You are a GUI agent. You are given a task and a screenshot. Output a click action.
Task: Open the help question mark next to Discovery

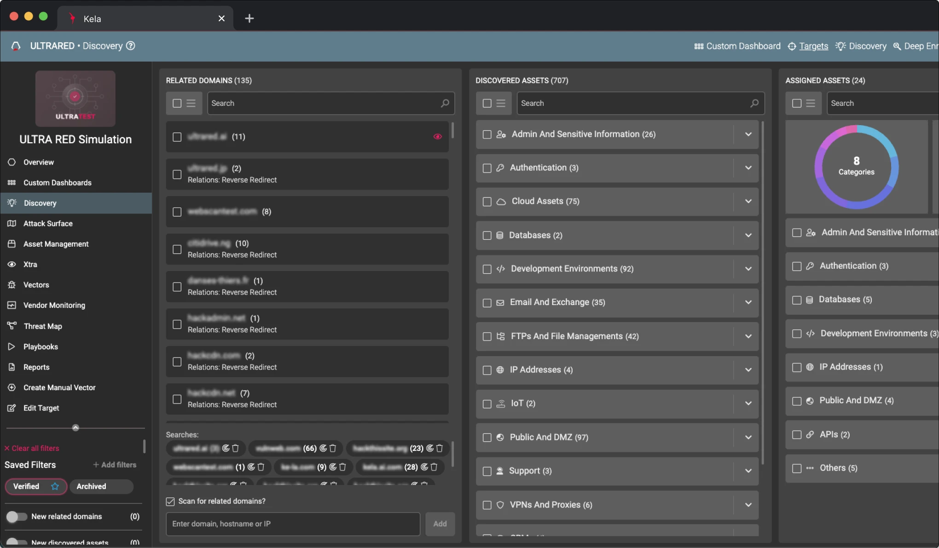click(x=131, y=46)
